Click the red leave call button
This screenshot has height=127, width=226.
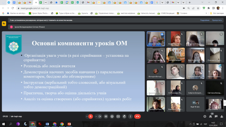(137, 116)
